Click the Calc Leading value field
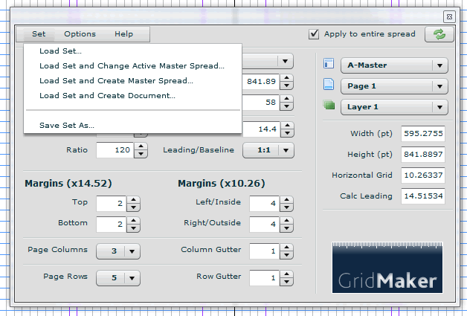This screenshot has height=316, width=467. point(423,196)
